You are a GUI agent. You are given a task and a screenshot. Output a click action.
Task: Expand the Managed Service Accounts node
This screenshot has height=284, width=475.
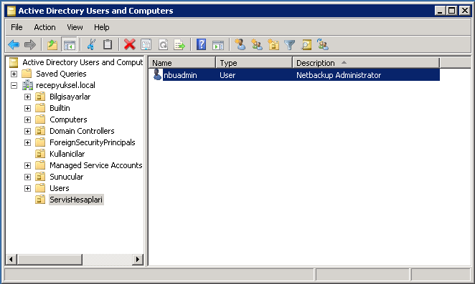point(27,165)
